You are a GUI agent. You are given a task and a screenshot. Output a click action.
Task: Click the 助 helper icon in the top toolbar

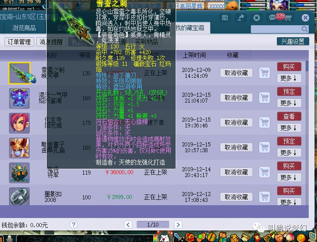(x=225, y=18)
